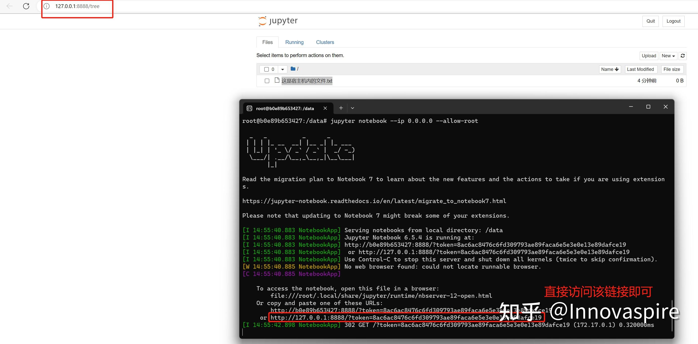Click the '0 B' file size value
698x344 pixels.
tap(680, 81)
